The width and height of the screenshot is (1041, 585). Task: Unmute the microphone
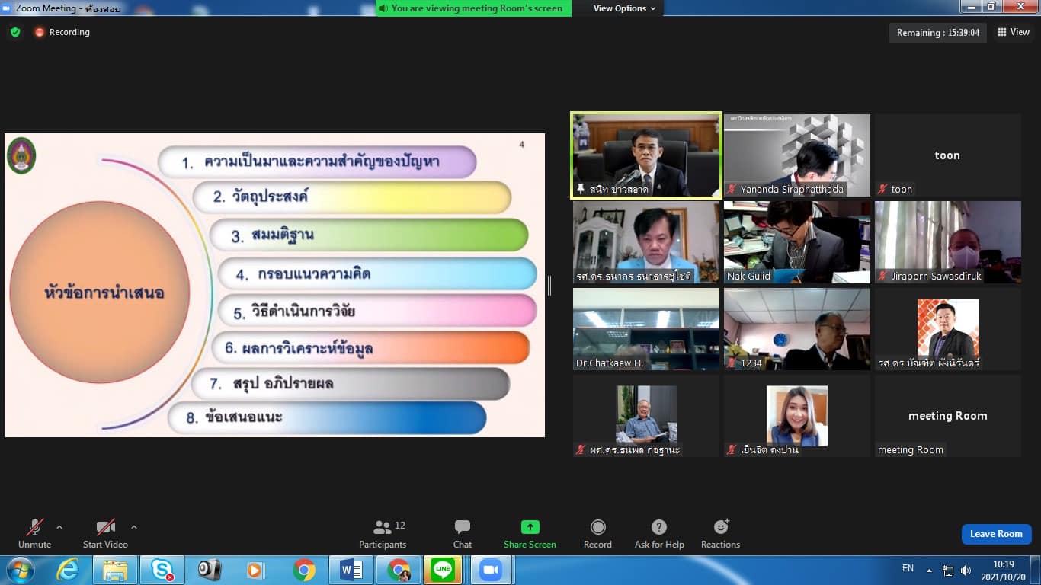(x=34, y=527)
